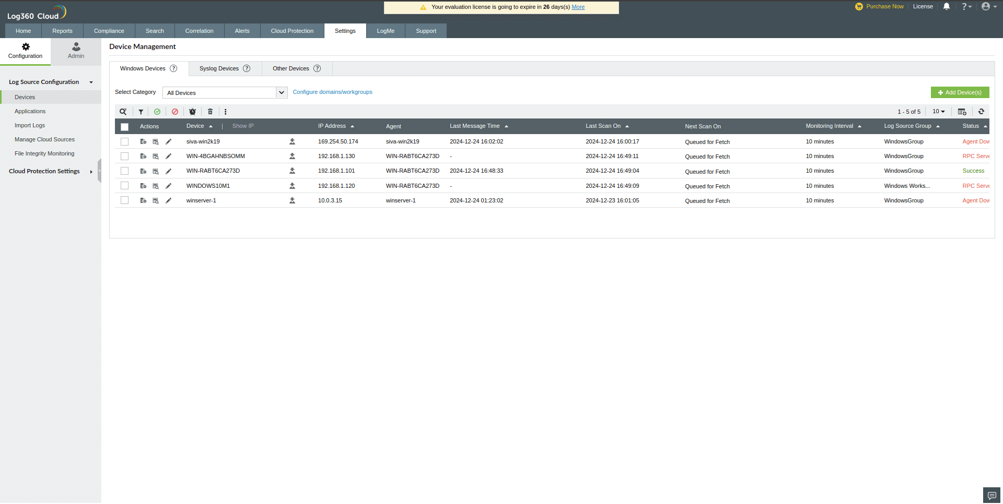Select the filter icon above the device list
The width and height of the screenshot is (1003, 504).
point(141,112)
